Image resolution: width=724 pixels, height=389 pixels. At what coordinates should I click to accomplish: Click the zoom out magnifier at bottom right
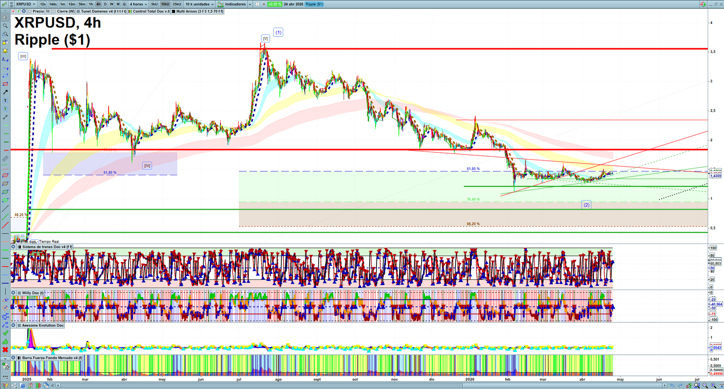pos(705,385)
